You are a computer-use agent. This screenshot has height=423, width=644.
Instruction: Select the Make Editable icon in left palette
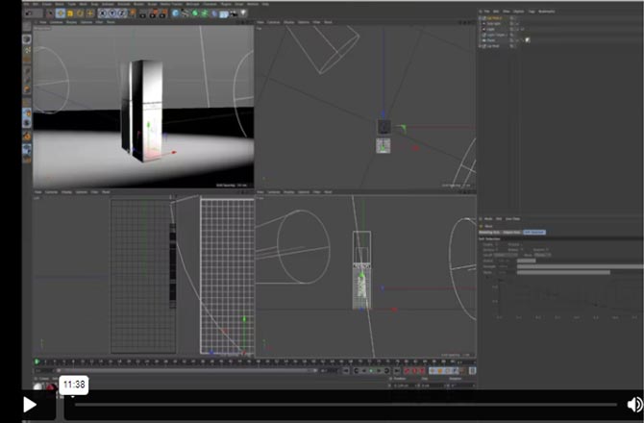click(x=27, y=39)
